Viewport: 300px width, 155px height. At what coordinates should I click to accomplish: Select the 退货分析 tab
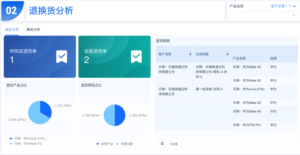(x=12, y=30)
